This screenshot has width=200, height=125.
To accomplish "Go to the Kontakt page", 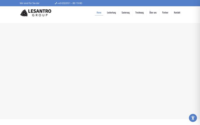I will click(x=177, y=12).
